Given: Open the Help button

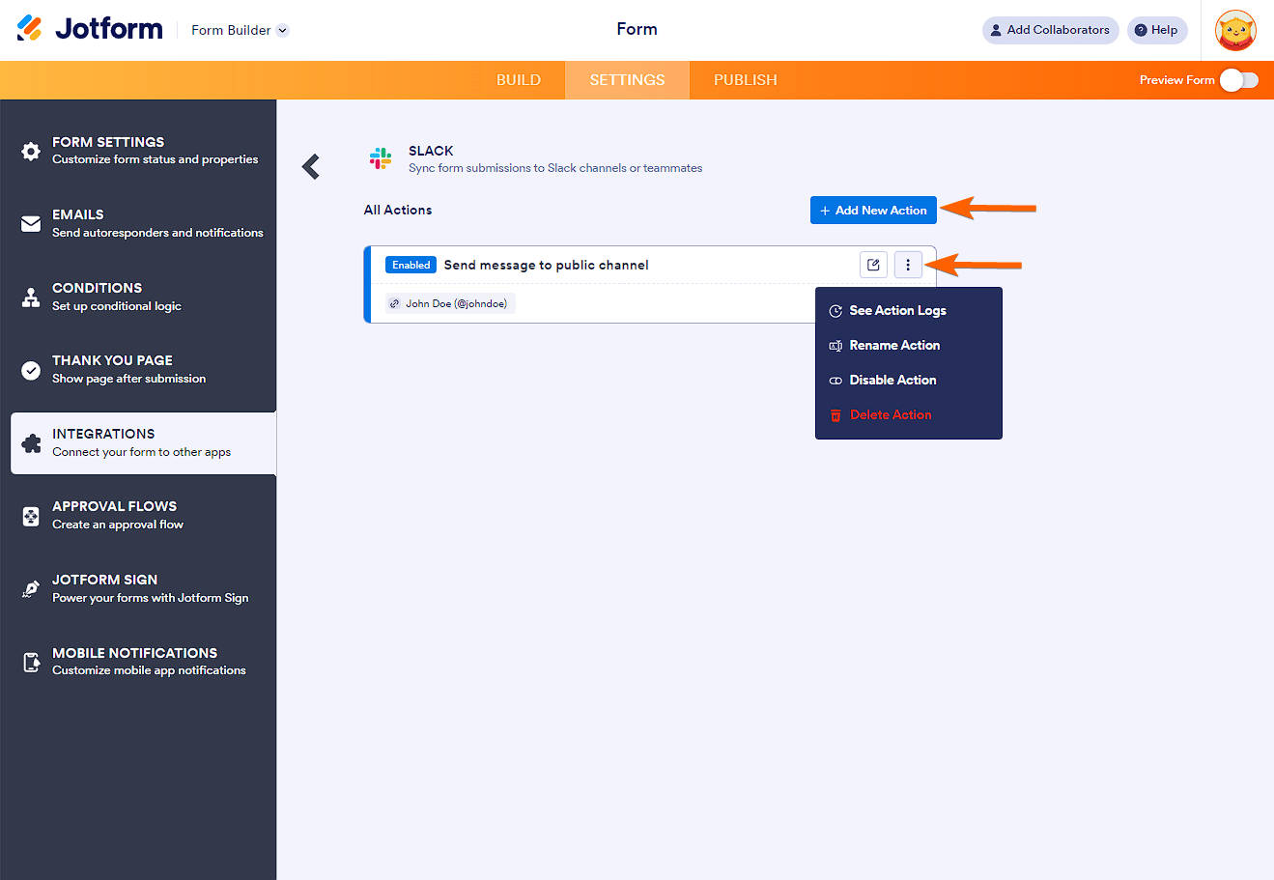Looking at the screenshot, I should point(1156,30).
